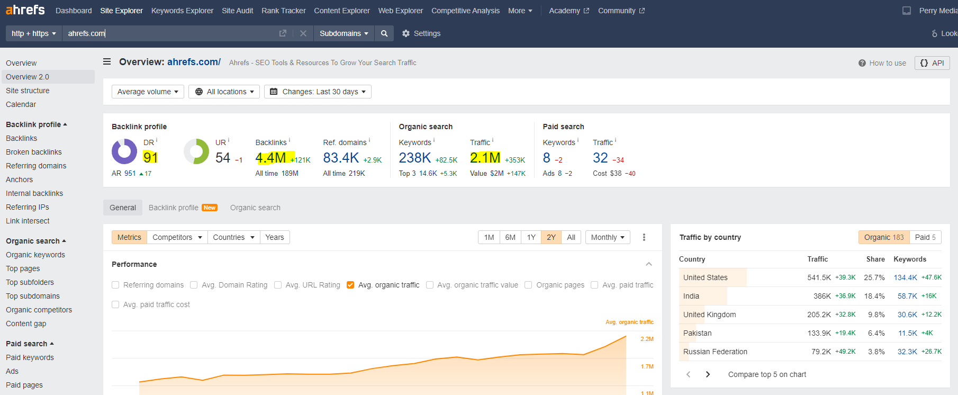Click the URL input field containing ahrefs.com

click(x=169, y=33)
